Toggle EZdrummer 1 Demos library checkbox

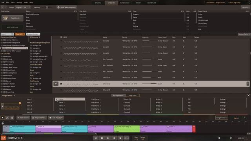2,40
